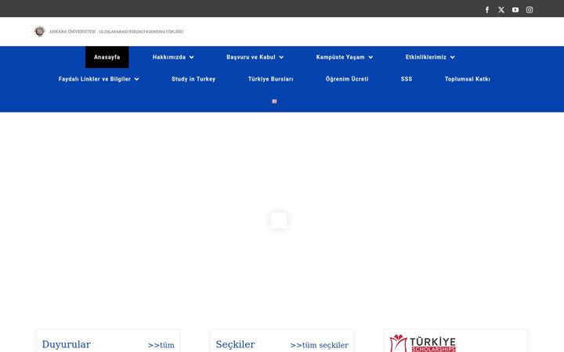Open Faydalı Linkler ve Bilgiler menu

[95, 79]
